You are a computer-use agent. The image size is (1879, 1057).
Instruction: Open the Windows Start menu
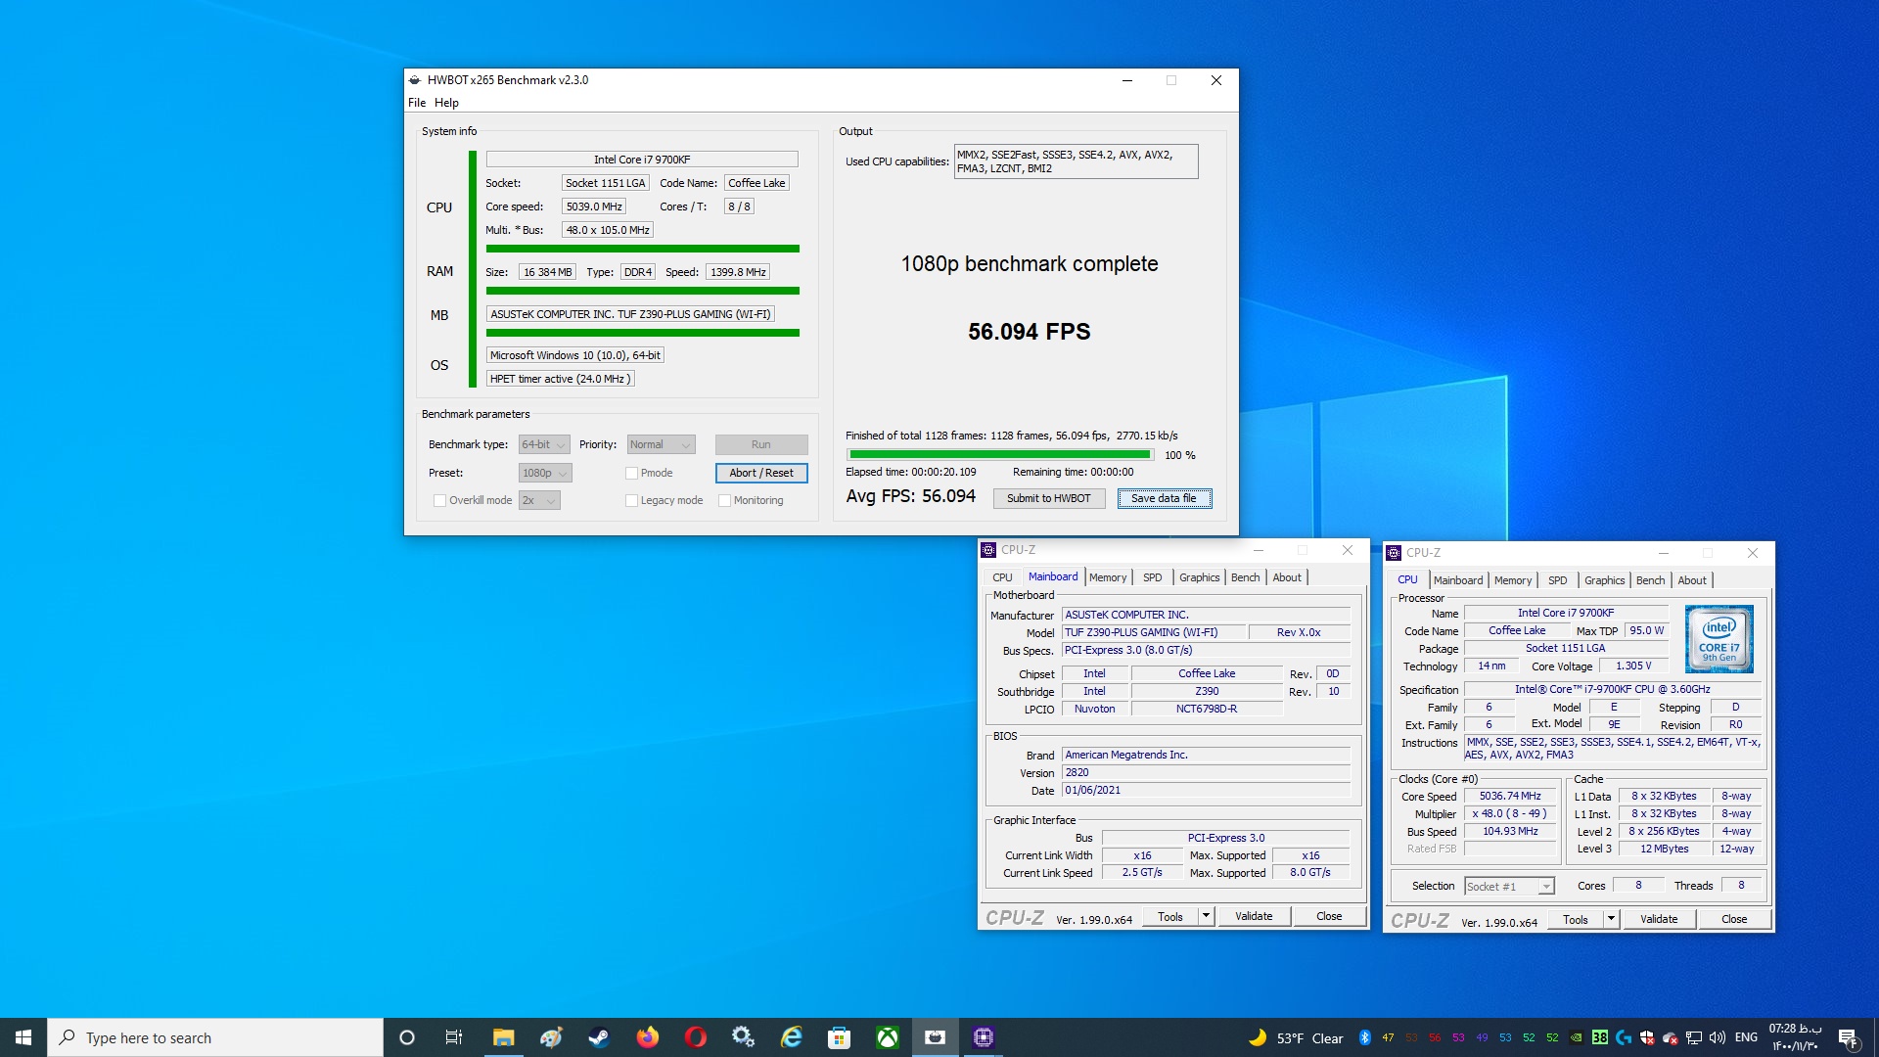click(x=23, y=1037)
